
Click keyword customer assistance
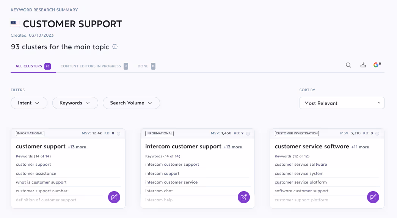pyautogui.click(x=36, y=174)
